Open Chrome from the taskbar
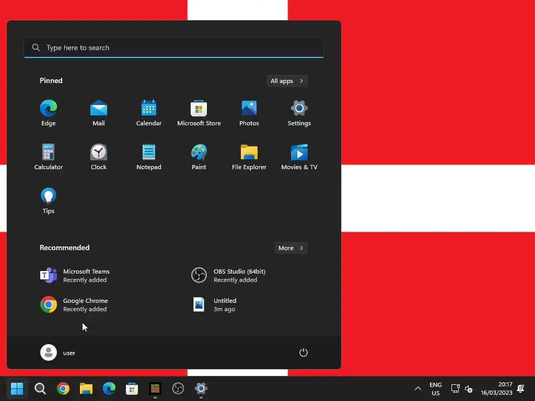 [x=63, y=388]
